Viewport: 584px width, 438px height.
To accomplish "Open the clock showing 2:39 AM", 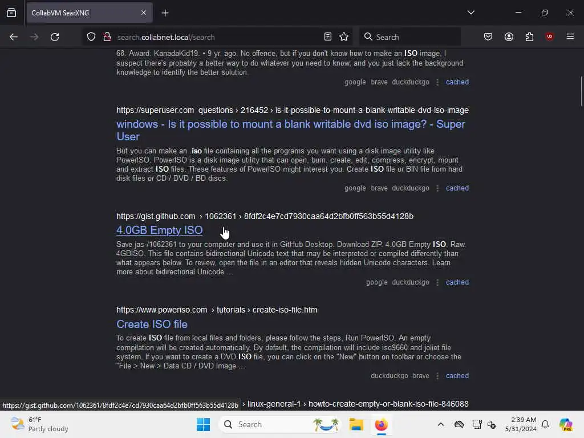I will [x=521, y=424].
